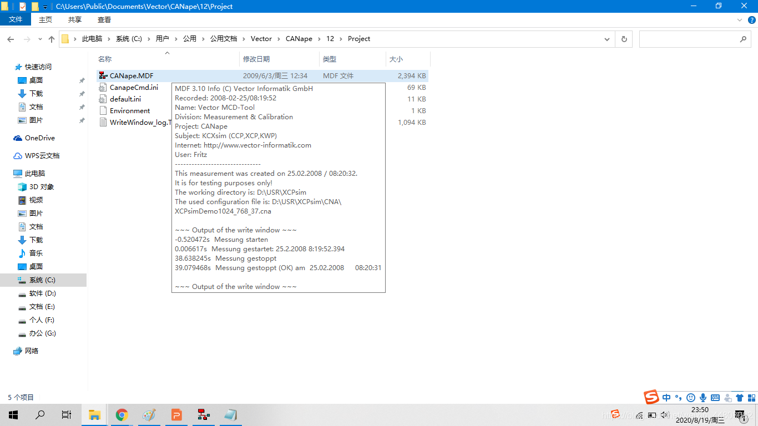
Task: Select the WriteWindow_log file icon
Action: pyautogui.click(x=103, y=123)
